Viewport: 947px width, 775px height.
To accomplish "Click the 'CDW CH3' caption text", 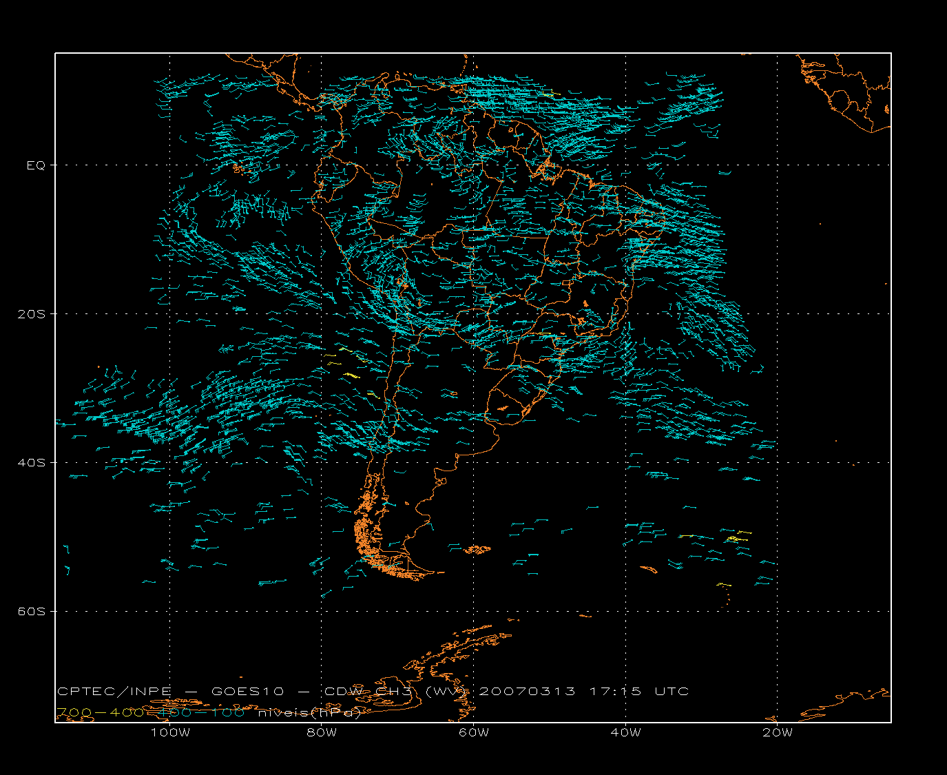I will (368, 691).
